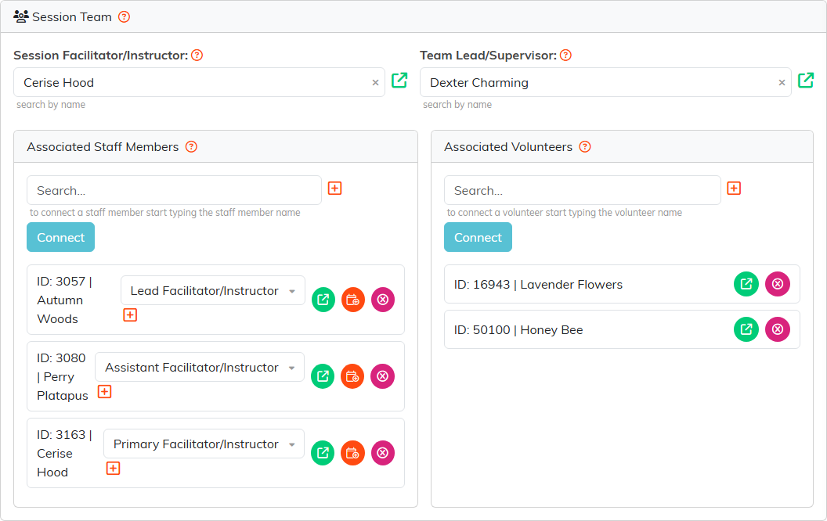Click plus icon next to volunteer search
This screenshot has height=521, width=827.
coord(734,188)
